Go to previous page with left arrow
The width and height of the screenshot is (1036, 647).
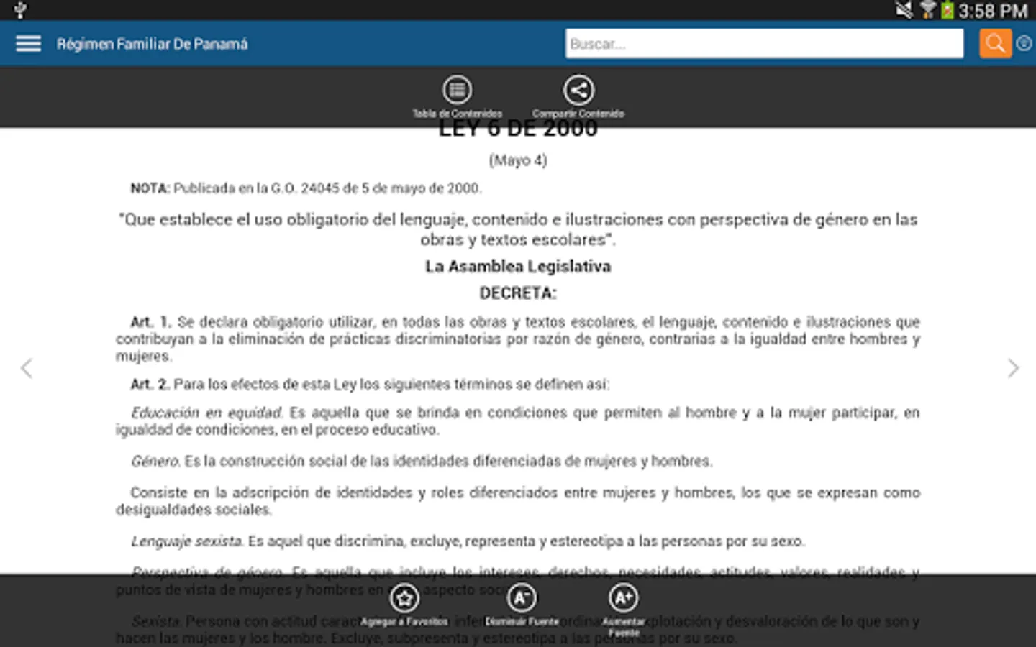27,368
